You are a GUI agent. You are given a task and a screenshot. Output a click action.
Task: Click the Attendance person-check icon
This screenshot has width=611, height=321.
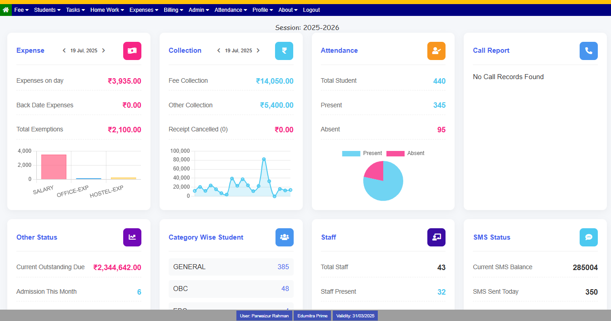pos(436,50)
